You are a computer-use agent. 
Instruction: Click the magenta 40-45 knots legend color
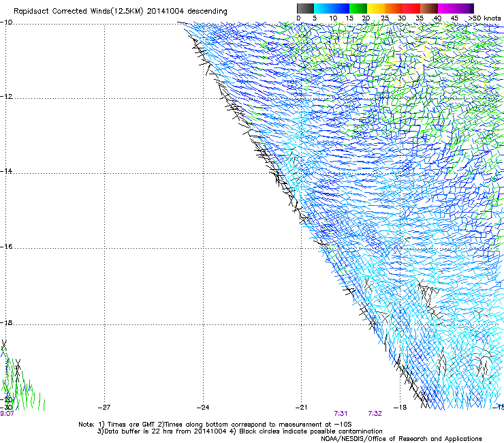click(447, 8)
